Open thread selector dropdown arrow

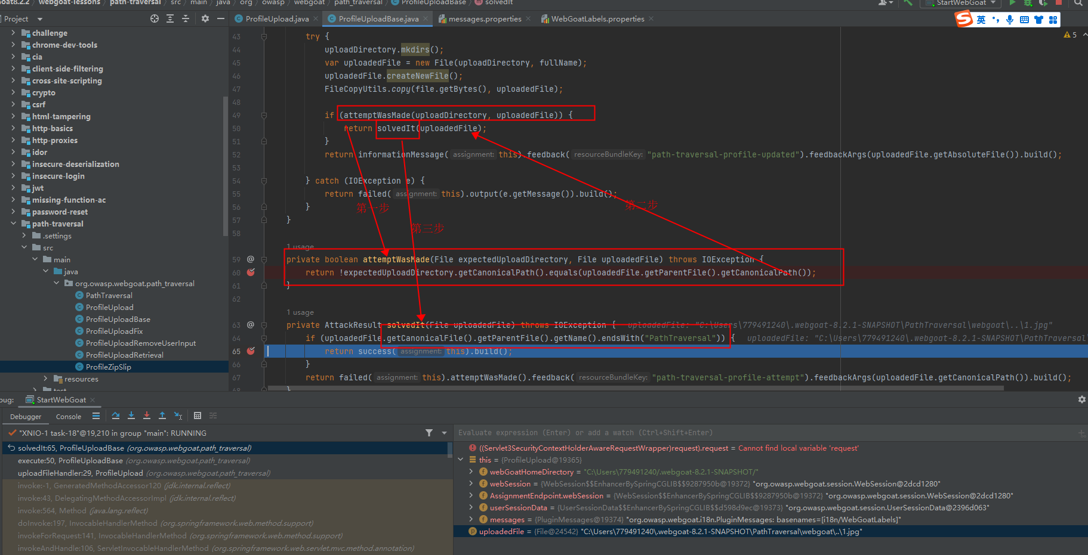444,433
